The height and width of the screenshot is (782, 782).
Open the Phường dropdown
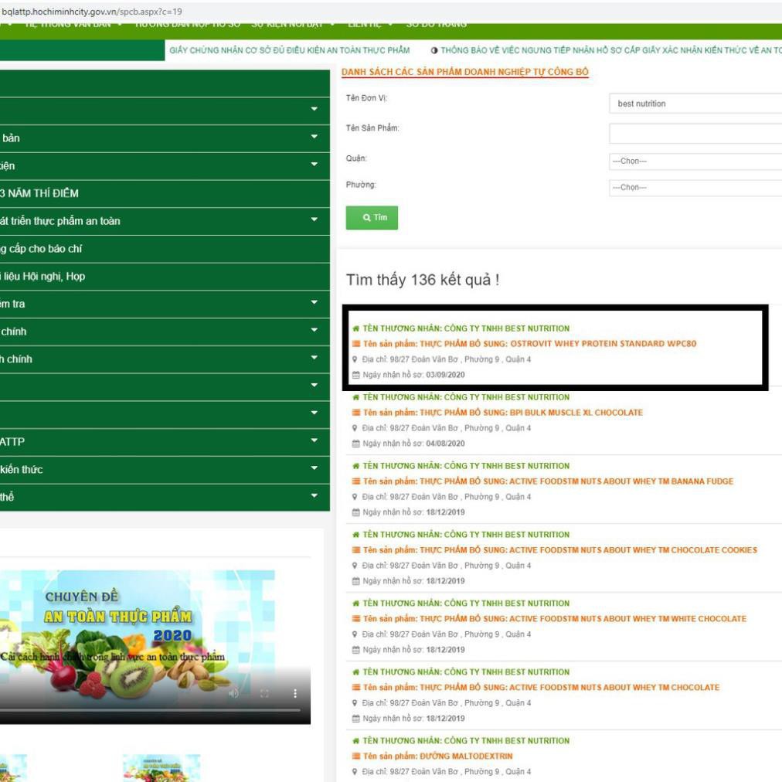point(695,188)
